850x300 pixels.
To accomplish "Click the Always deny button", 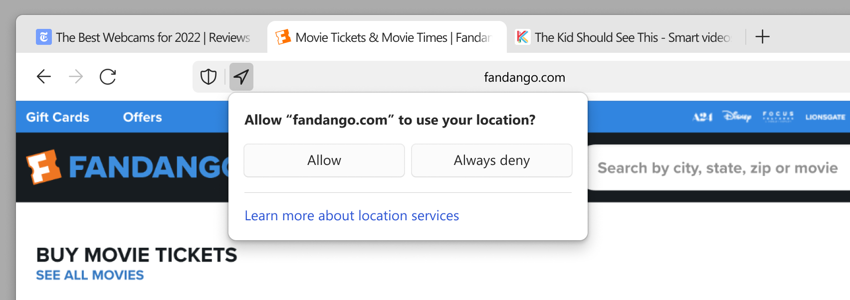I will point(491,160).
